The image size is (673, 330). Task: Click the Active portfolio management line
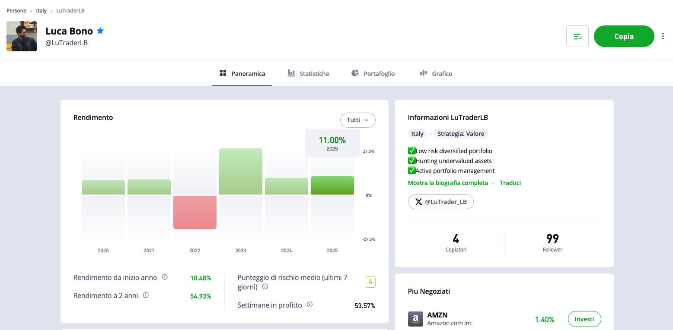451,171
